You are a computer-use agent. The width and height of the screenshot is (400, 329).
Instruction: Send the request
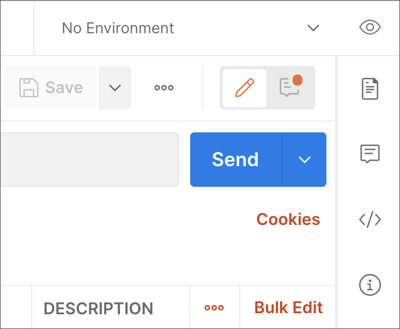[x=236, y=160]
